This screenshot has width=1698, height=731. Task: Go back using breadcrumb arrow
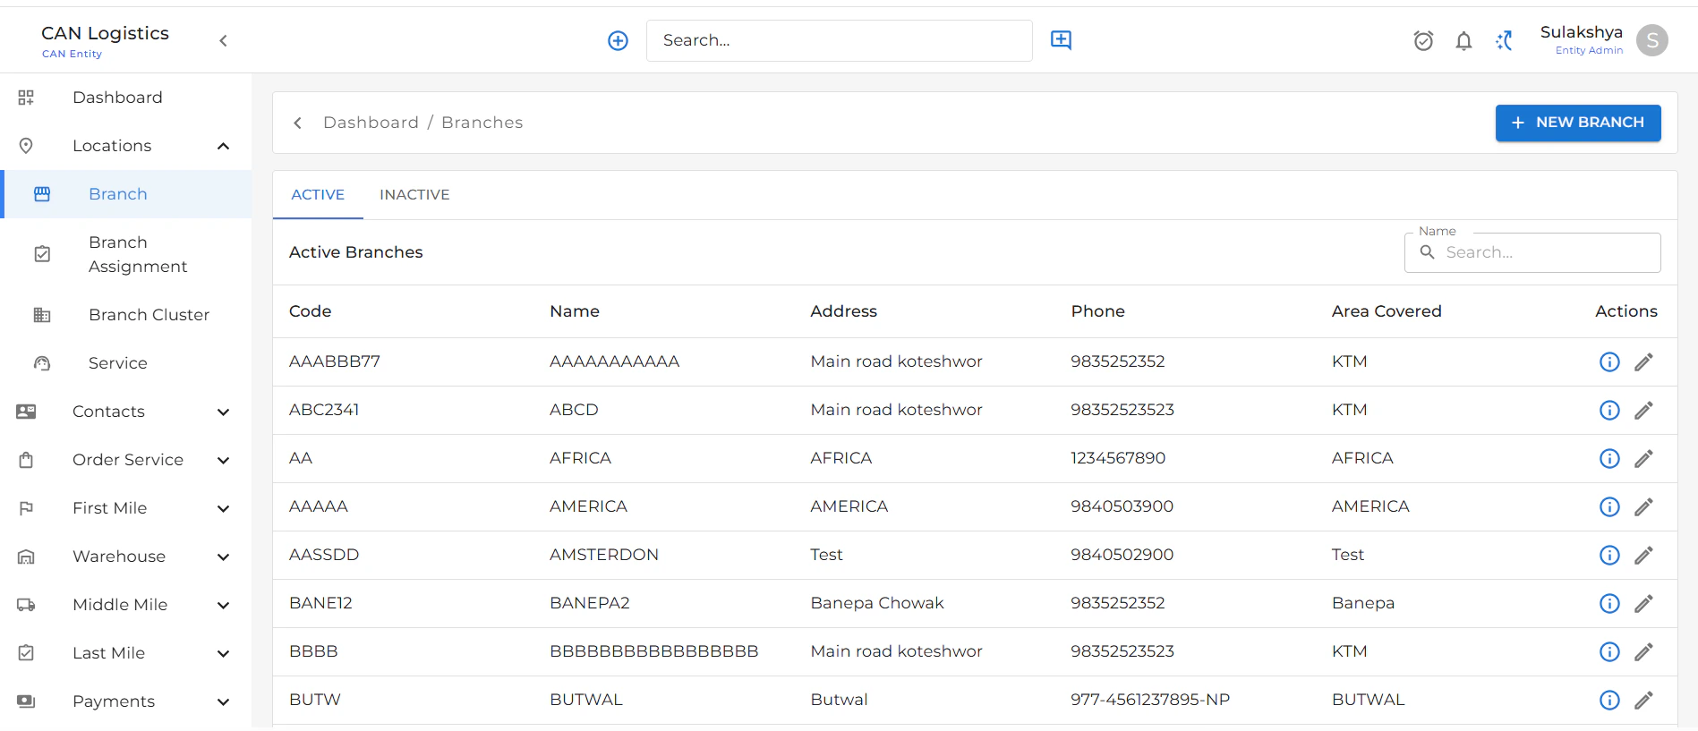click(x=298, y=123)
